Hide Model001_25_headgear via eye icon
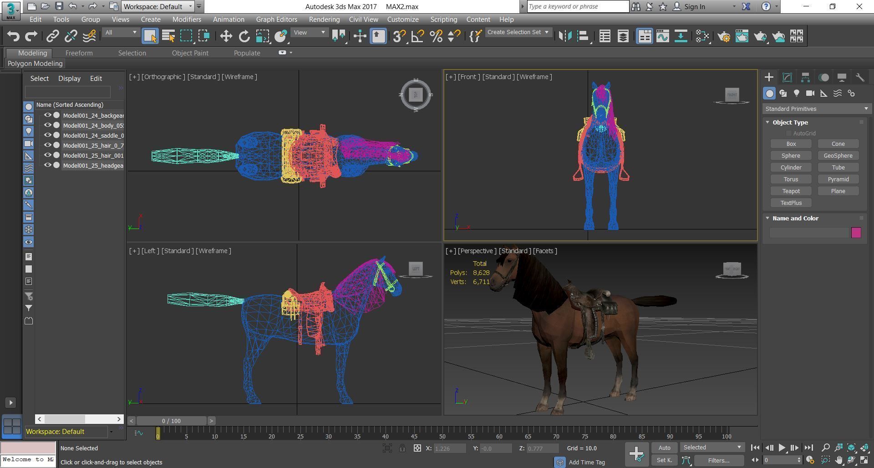Image resolution: width=874 pixels, height=468 pixels. coord(47,165)
